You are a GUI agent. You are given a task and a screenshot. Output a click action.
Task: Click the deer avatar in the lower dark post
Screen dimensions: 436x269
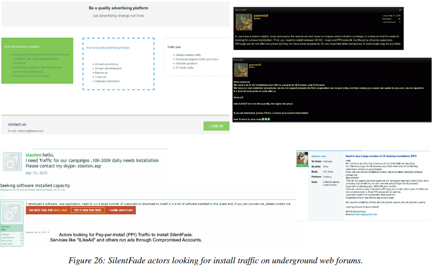(241, 70)
